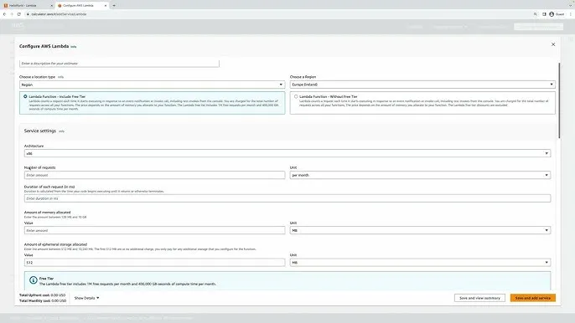Open the memory allocated Unit MB dropdown

[x=420, y=230]
